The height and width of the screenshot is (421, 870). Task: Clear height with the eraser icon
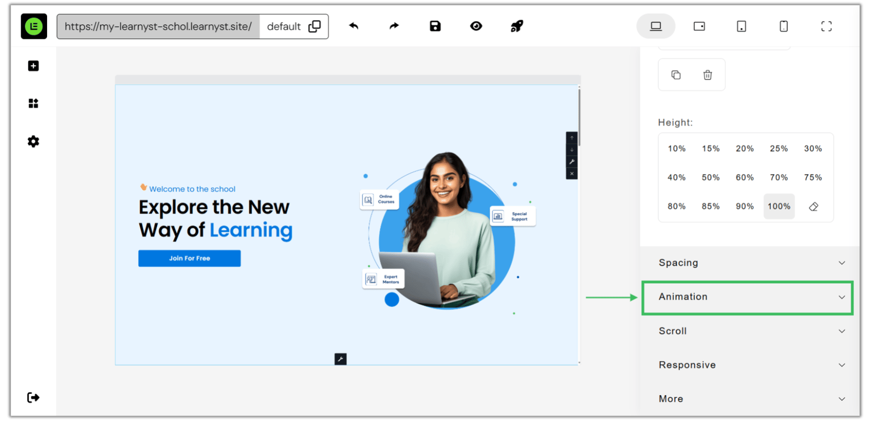[813, 206]
